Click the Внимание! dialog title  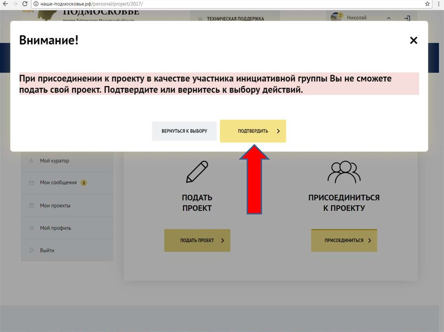pyautogui.click(x=49, y=40)
